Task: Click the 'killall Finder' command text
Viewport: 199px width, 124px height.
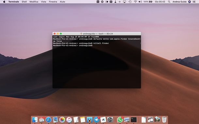Action: pos(101,43)
